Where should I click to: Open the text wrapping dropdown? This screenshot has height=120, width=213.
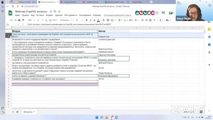pos(131,20)
